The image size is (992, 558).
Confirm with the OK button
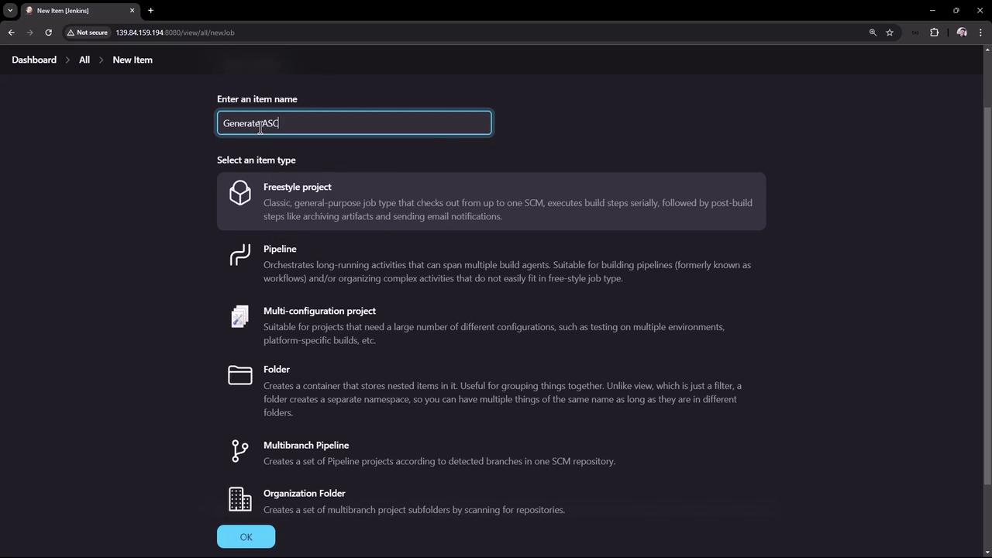pos(246,536)
